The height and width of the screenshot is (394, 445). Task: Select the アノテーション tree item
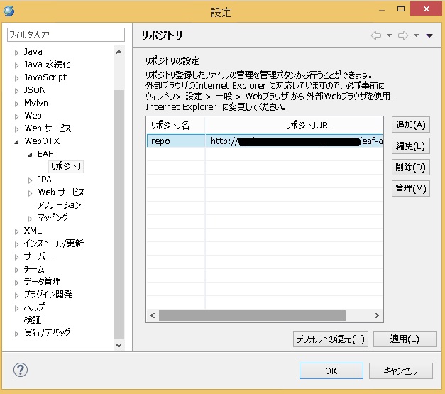click(59, 205)
